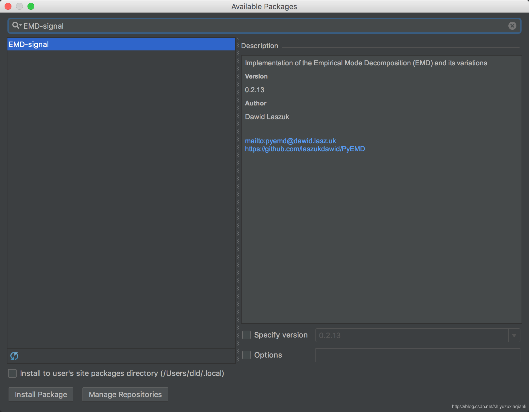Enable the Options checkbox

click(x=246, y=355)
